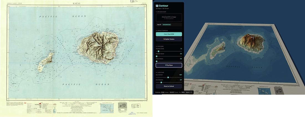Click the Contour app logo icon
Viewport: 305px width, 117px height.
157,6
